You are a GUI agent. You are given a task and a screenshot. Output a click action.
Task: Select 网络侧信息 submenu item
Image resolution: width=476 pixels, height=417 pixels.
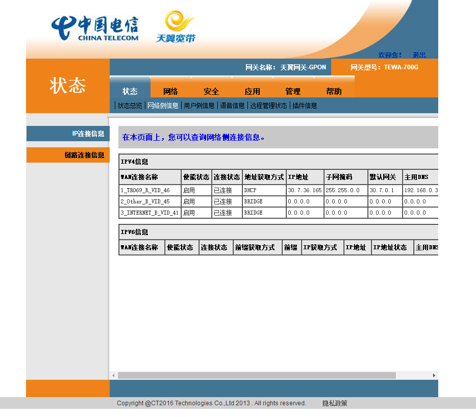[163, 106]
